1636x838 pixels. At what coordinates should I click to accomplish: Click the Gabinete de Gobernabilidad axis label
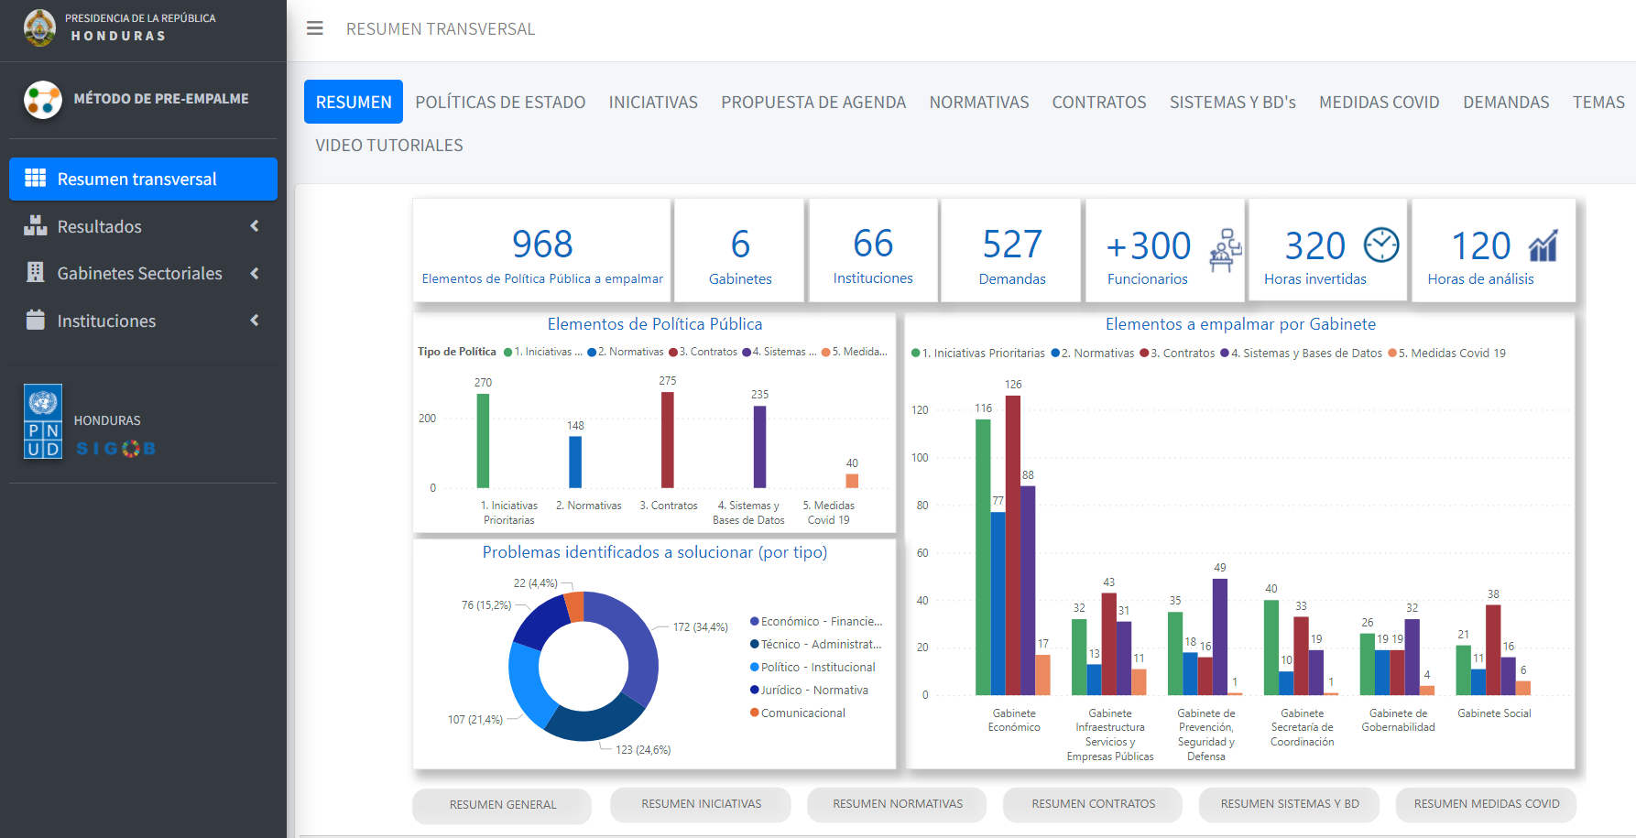click(1398, 720)
